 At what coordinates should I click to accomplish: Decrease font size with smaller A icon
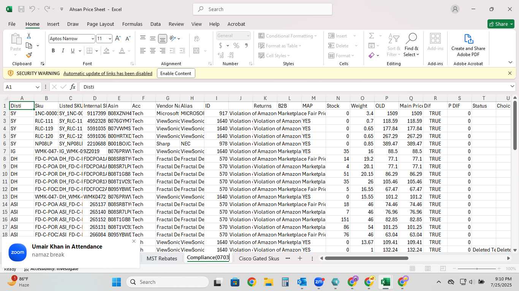tap(128, 39)
